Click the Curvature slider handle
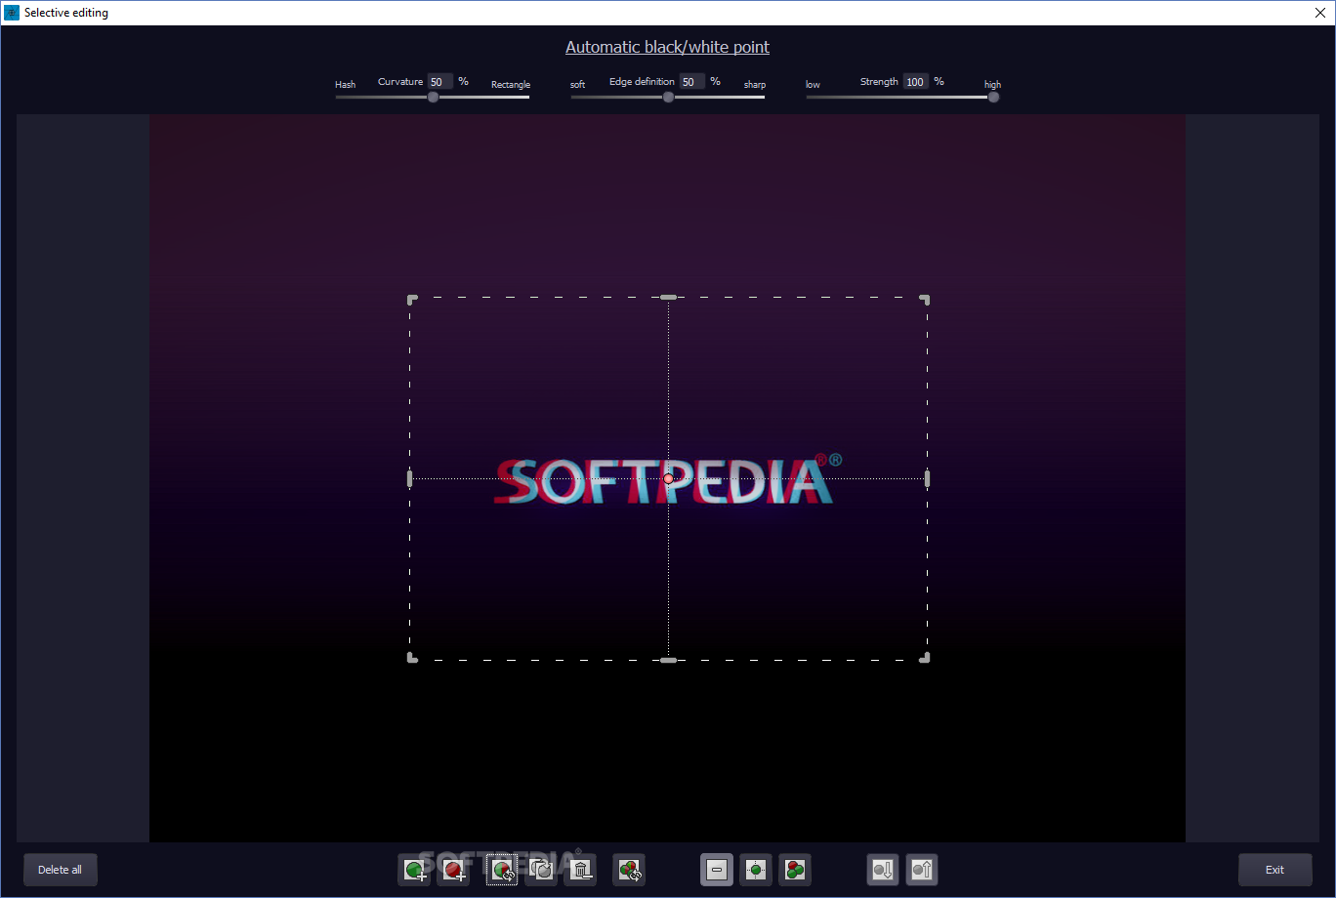Image resolution: width=1336 pixels, height=898 pixels. 433,97
